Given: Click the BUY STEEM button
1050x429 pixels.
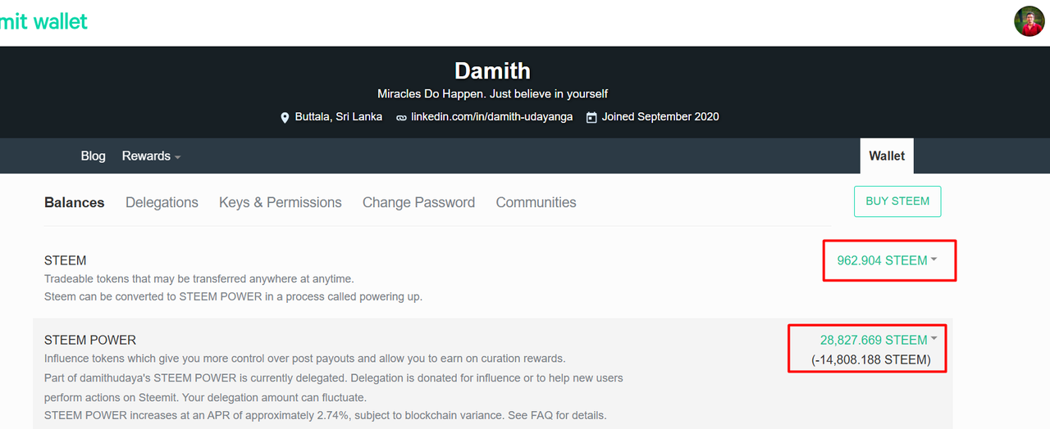Looking at the screenshot, I should pos(897,201).
